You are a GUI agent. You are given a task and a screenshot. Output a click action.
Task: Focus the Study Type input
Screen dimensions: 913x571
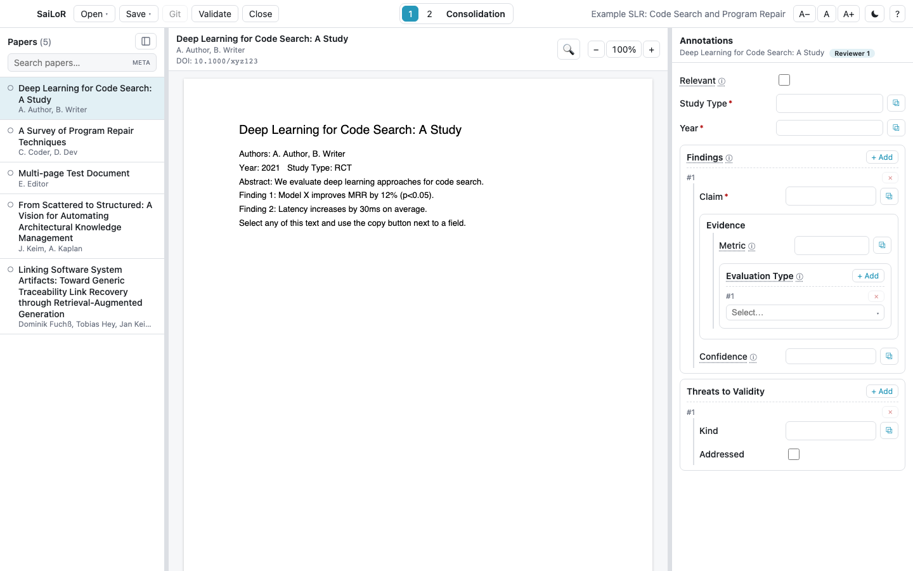(x=829, y=103)
